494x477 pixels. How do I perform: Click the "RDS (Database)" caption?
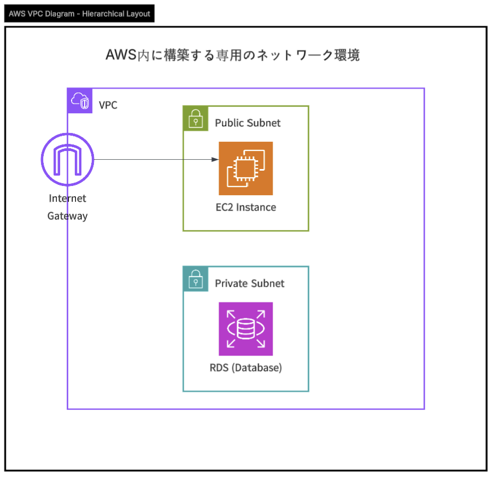coord(245,368)
